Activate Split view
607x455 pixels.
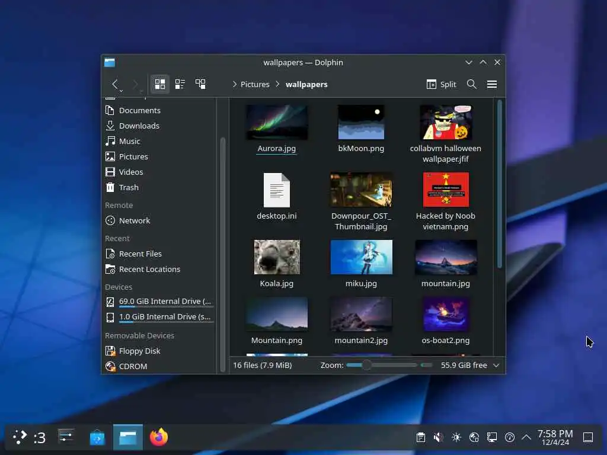[x=441, y=84]
